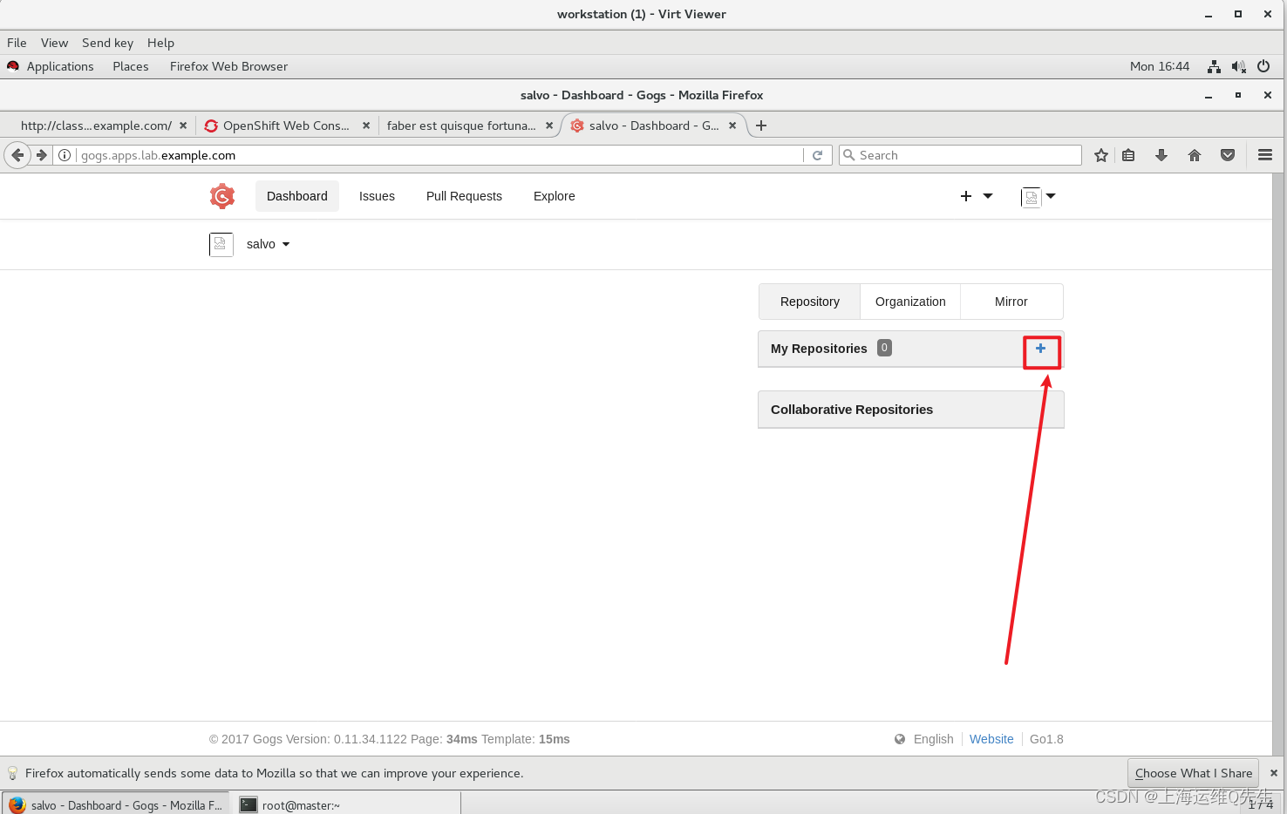Click the Gogs logo icon
Viewport: 1287px width, 814px height.
[222, 196]
